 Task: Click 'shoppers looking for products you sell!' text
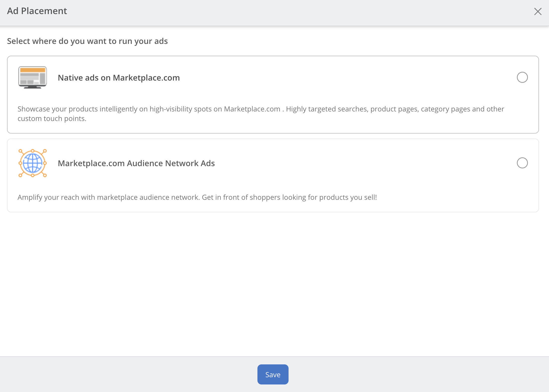(313, 197)
